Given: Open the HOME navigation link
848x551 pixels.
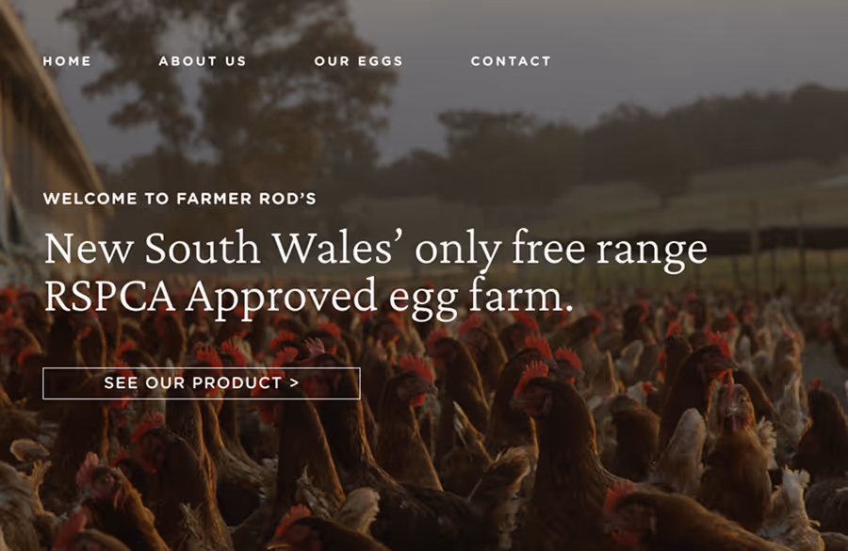Looking at the screenshot, I should tap(67, 61).
